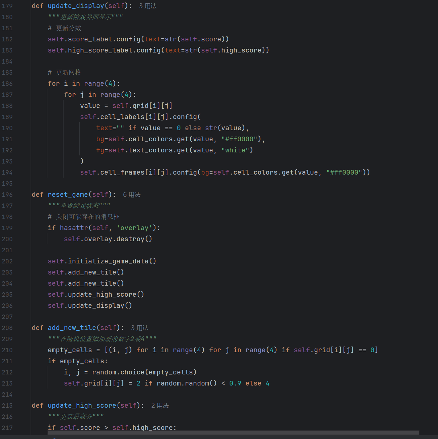438x439 pixels.
Task: Click the "white" string on line 192
Action: (235, 150)
